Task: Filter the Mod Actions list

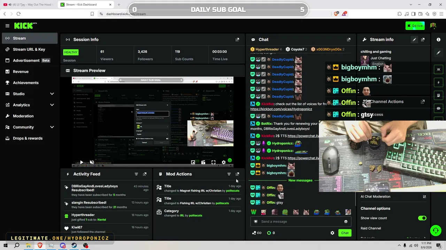Action: pyautogui.click(x=229, y=174)
